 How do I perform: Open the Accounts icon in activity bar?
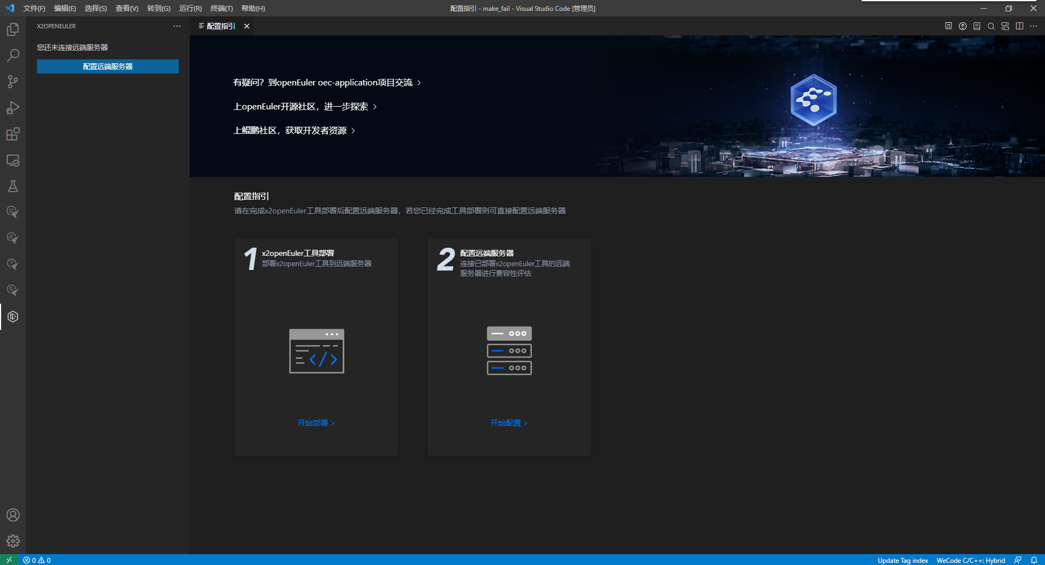click(x=13, y=515)
